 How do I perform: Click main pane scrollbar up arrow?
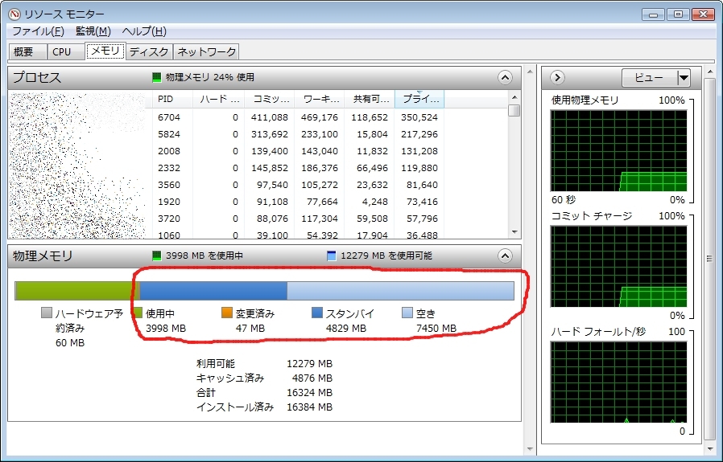coord(529,72)
